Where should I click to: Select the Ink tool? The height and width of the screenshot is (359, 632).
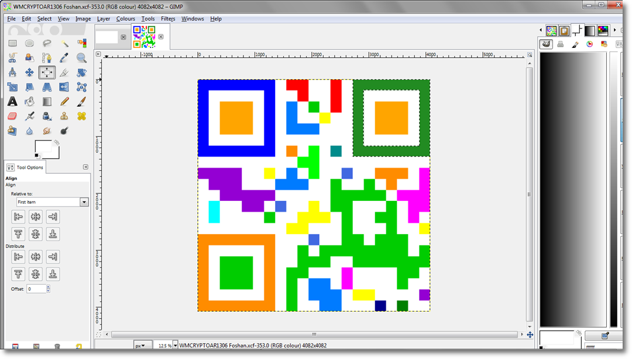47,116
